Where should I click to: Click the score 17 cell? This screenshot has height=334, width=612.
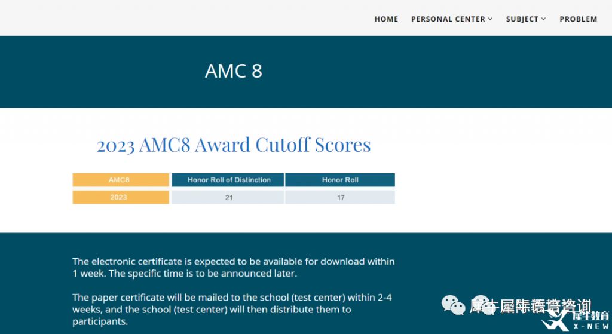point(340,197)
